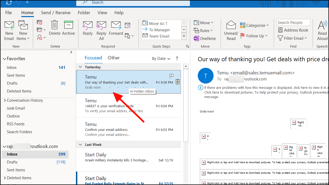Click the Clean Up icon

click(40, 30)
